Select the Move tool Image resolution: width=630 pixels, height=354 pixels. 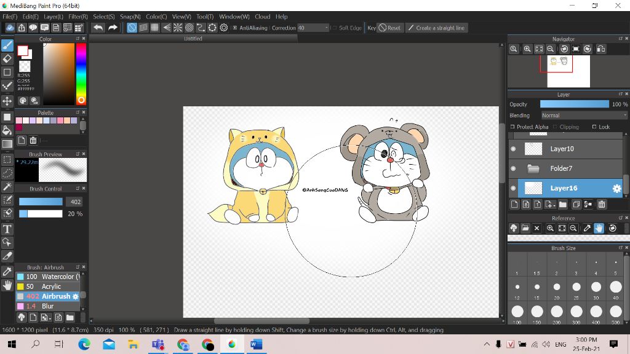pyautogui.click(x=7, y=101)
